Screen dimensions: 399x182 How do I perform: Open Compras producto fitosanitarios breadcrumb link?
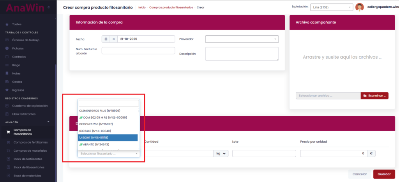click(x=171, y=7)
